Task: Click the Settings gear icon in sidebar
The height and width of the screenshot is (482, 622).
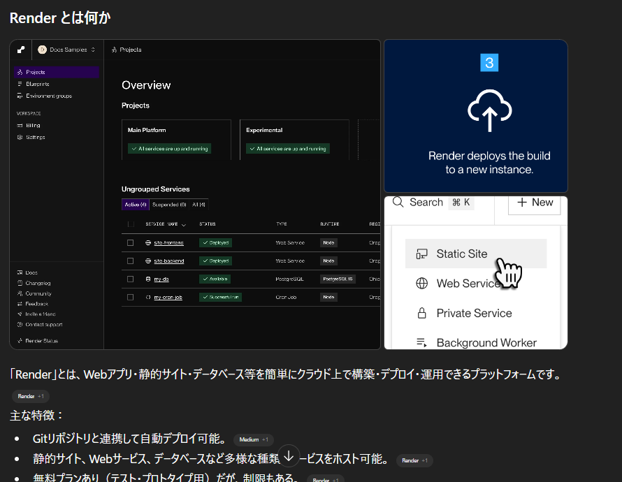Action: tap(20, 137)
